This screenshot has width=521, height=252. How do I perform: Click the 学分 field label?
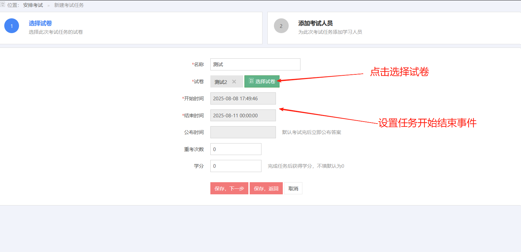[199, 166]
